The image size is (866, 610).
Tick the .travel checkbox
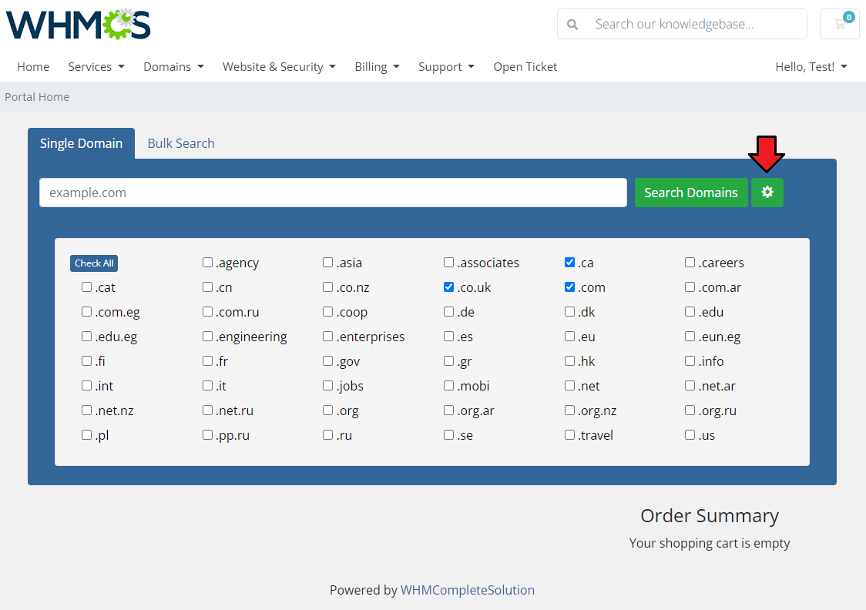569,435
